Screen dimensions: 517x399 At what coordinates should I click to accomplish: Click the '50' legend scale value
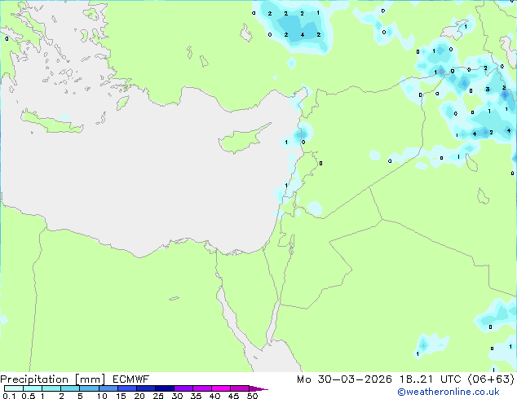tap(253, 396)
